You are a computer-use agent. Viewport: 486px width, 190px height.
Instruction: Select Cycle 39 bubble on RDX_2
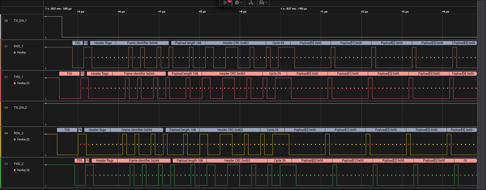pyautogui.click(x=273, y=130)
